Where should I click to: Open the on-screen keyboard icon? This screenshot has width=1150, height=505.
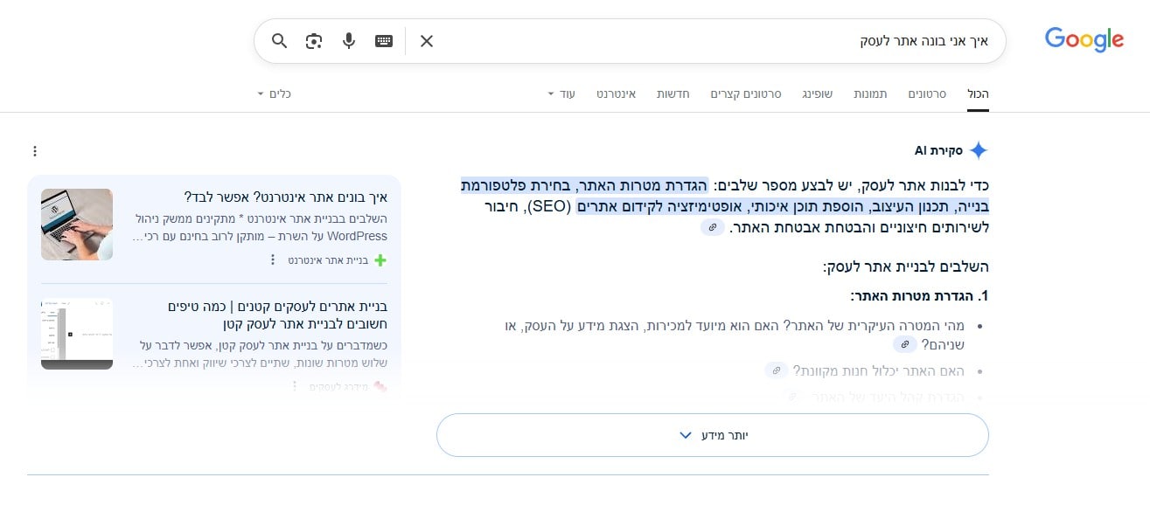[383, 40]
